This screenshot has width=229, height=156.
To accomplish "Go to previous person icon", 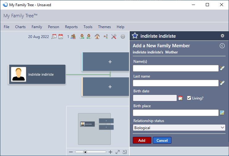I will (82, 36).
